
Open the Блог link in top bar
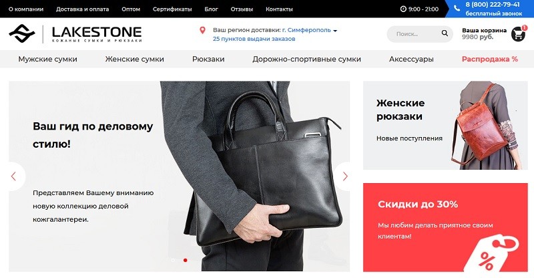pyautogui.click(x=211, y=9)
